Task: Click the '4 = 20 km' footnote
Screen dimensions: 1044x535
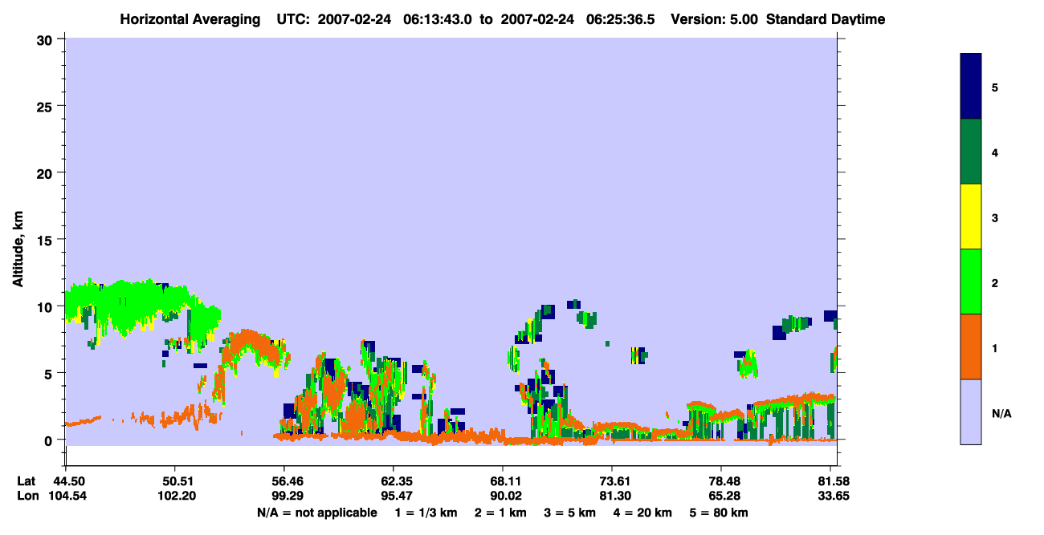Action: pos(644,513)
